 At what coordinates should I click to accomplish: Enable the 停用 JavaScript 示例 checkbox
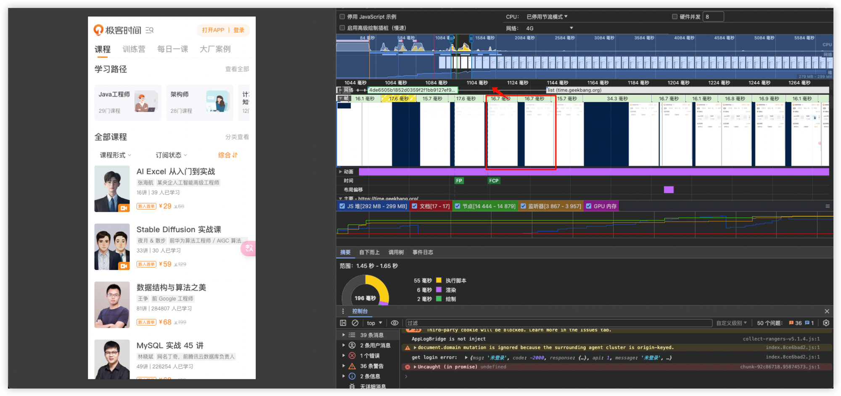342,17
